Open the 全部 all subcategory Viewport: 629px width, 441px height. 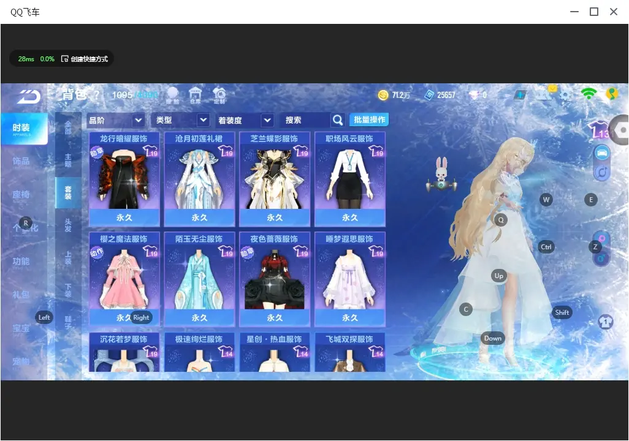68,128
